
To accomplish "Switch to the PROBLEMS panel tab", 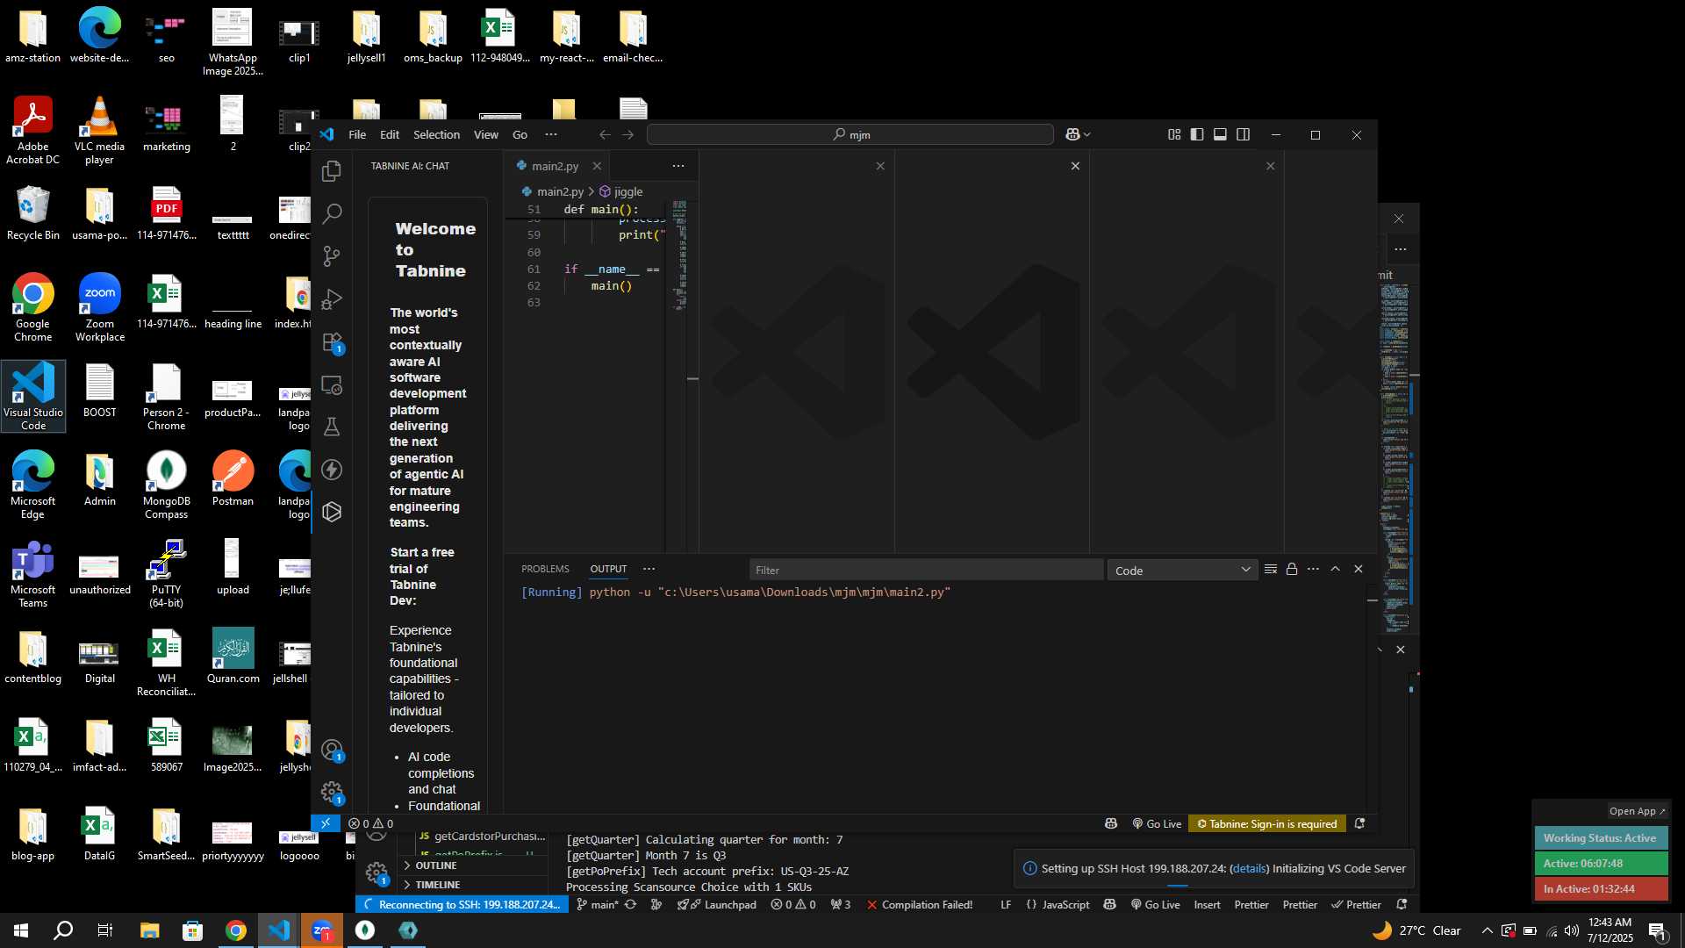I will point(545,569).
